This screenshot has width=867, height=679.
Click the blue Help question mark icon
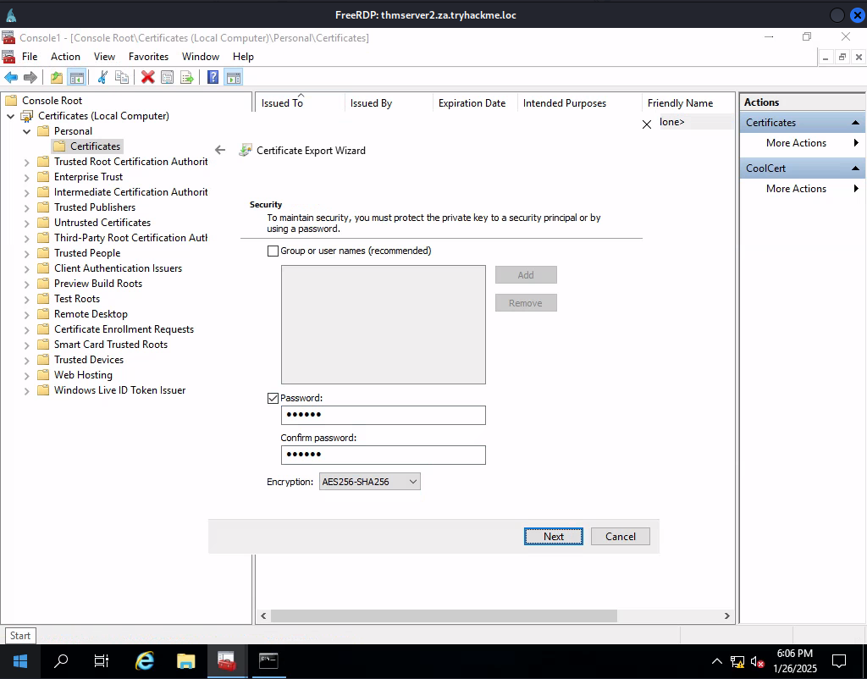point(213,77)
